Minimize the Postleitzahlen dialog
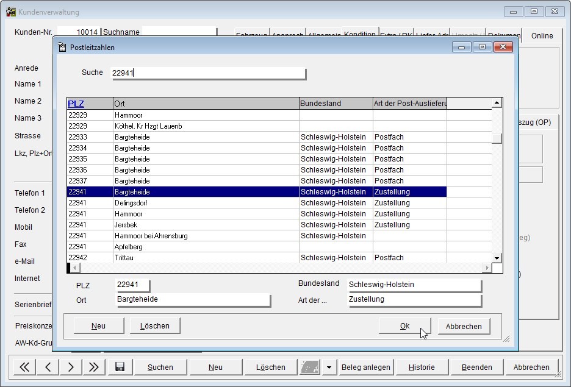The image size is (571, 387). coord(462,47)
